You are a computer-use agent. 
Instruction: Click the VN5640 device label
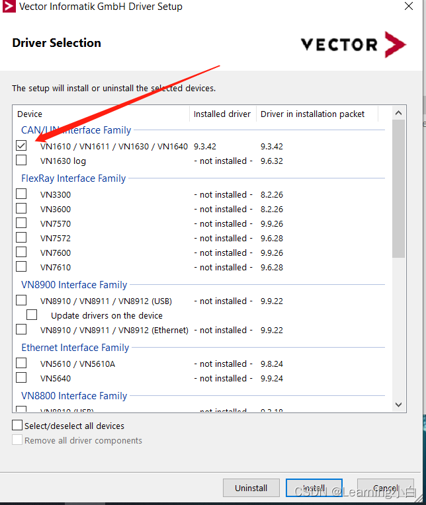point(56,379)
